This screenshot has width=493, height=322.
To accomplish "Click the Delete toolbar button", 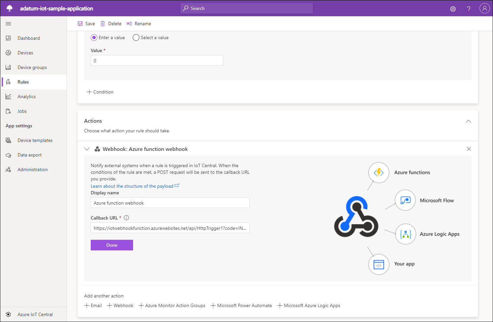I will click(111, 24).
